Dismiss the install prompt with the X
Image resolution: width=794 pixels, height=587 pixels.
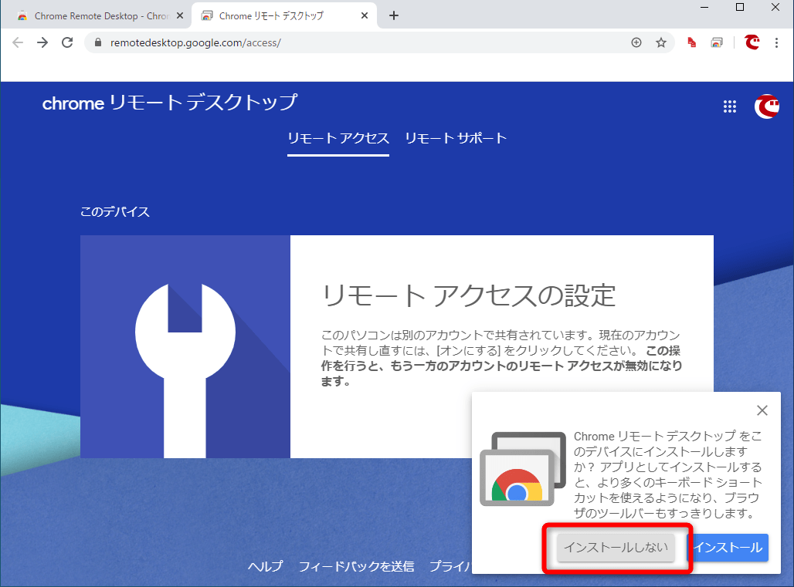[x=762, y=410]
